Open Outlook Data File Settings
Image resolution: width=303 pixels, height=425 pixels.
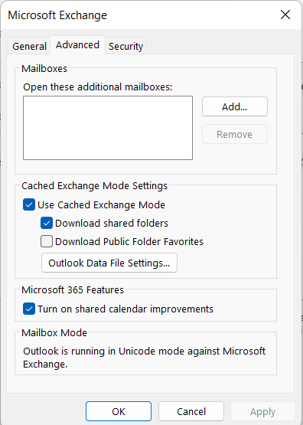[x=109, y=263]
